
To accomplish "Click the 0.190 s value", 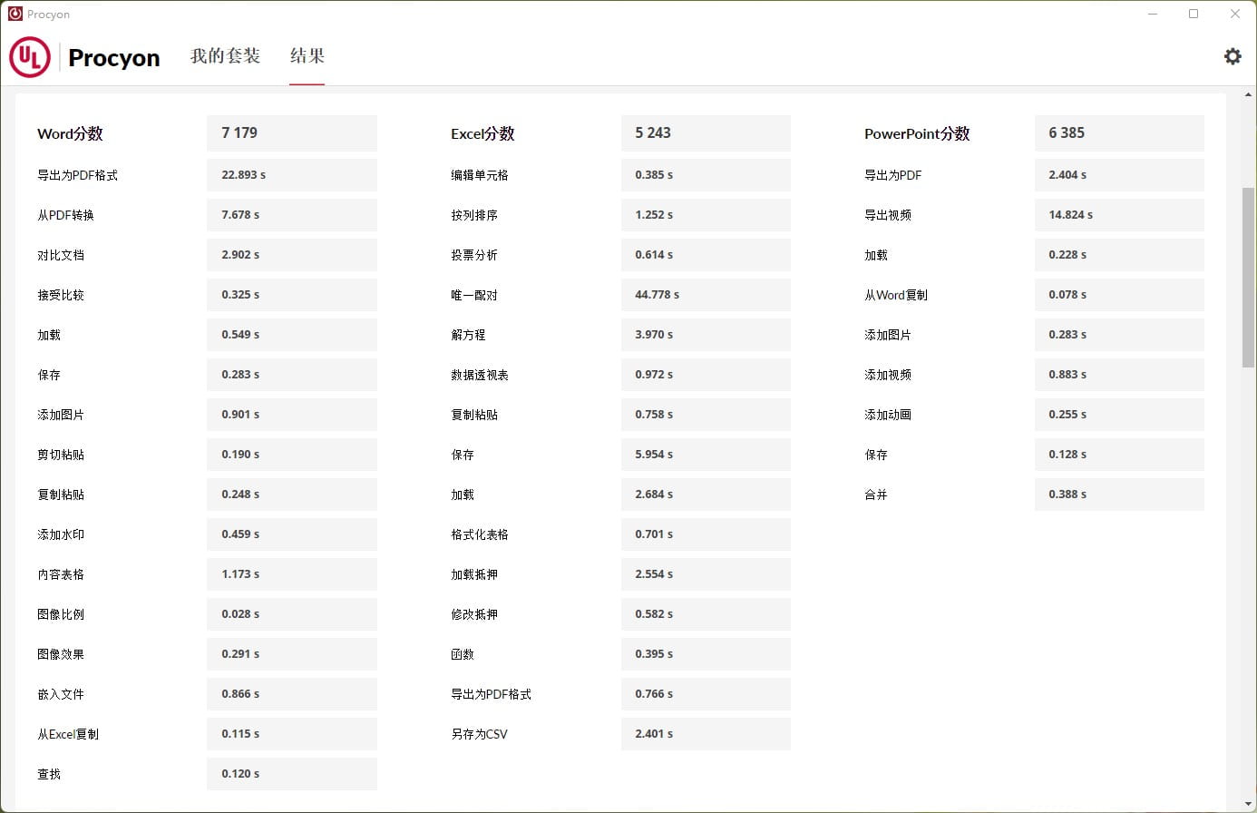I will click(x=292, y=455).
